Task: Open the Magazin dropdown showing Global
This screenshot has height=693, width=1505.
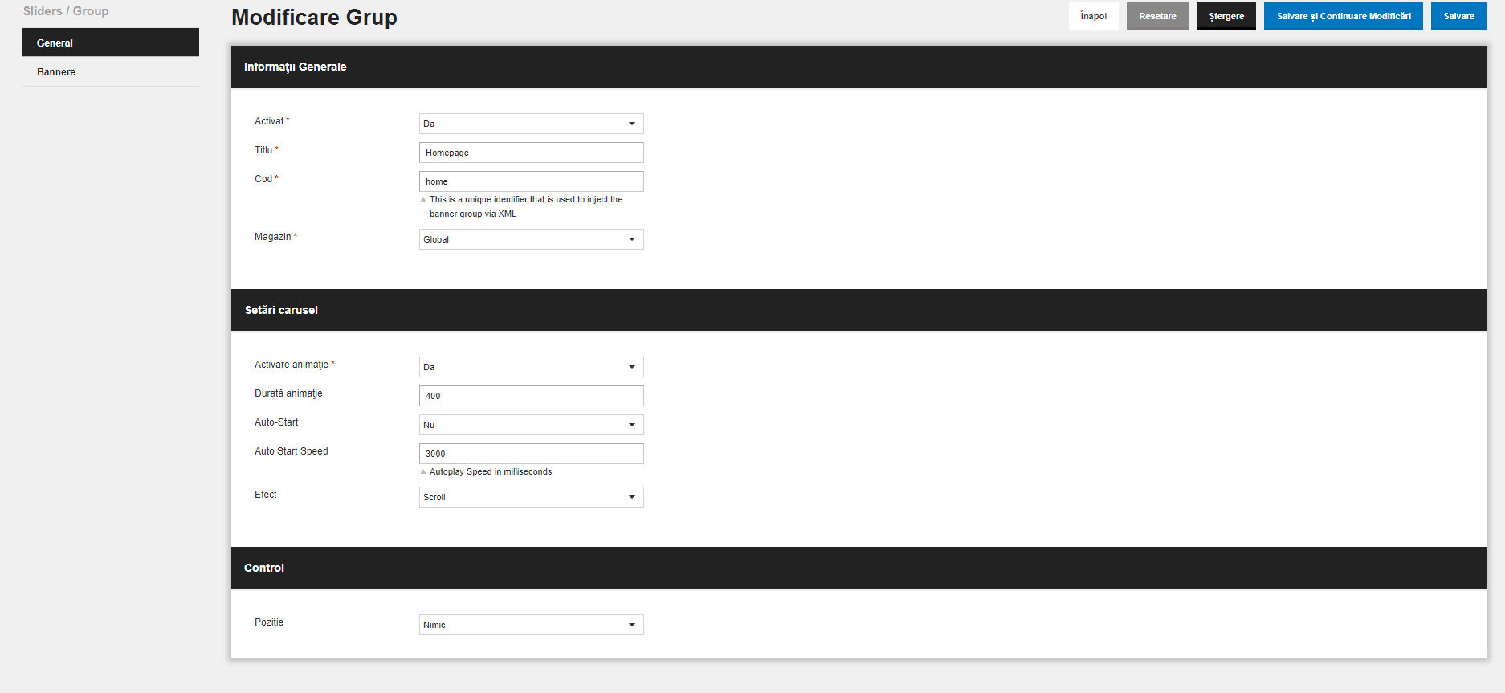Action: point(531,239)
